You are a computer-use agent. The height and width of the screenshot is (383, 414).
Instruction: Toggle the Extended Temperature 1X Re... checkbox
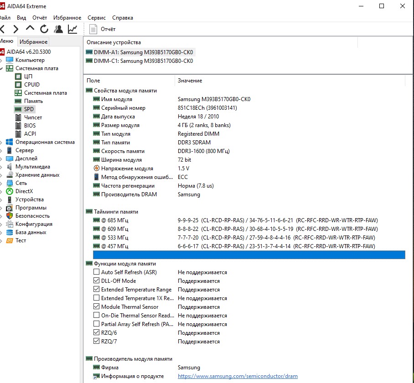(x=97, y=298)
